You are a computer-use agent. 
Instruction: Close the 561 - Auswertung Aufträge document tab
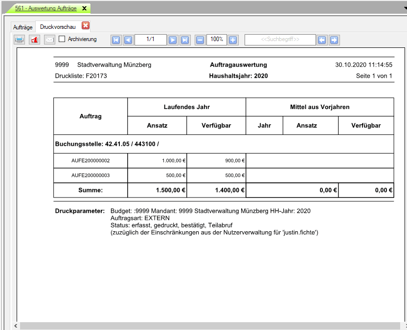84,8
